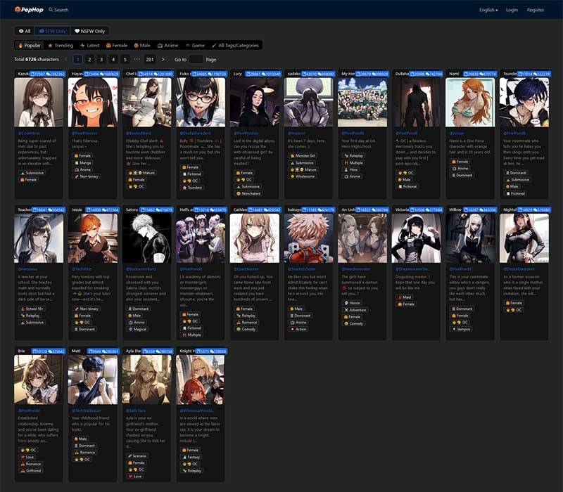Select page 2 in pagination
The width and height of the screenshot is (563, 492).
point(89,60)
